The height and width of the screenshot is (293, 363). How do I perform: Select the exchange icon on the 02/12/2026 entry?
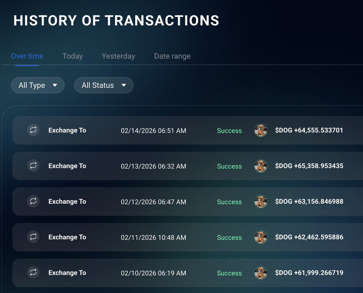click(x=33, y=201)
